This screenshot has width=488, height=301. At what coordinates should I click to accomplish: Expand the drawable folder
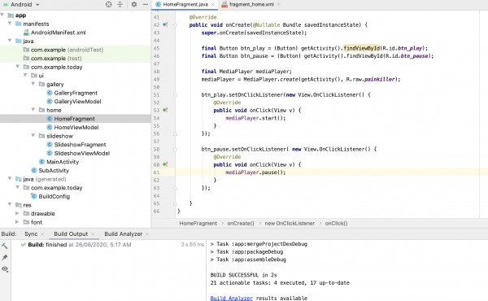[x=17, y=213]
